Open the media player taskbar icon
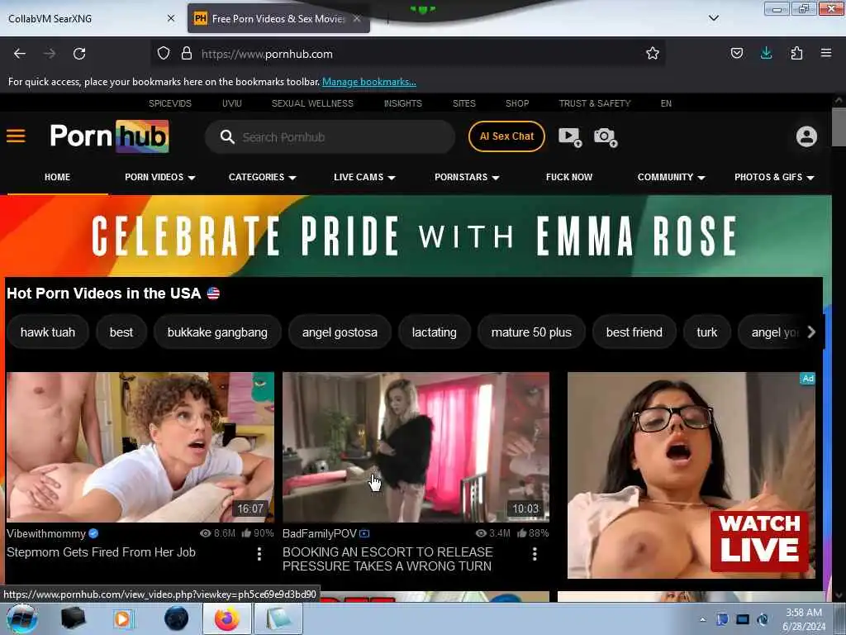 pos(123,618)
